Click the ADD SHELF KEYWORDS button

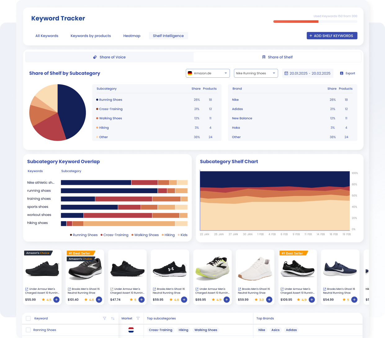point(332,35)
